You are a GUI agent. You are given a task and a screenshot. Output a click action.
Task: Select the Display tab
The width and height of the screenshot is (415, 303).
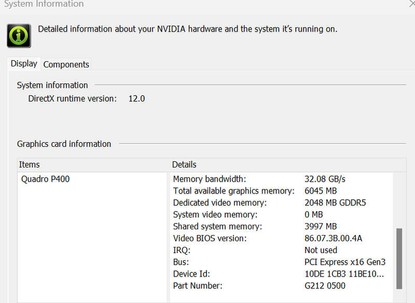24,63
